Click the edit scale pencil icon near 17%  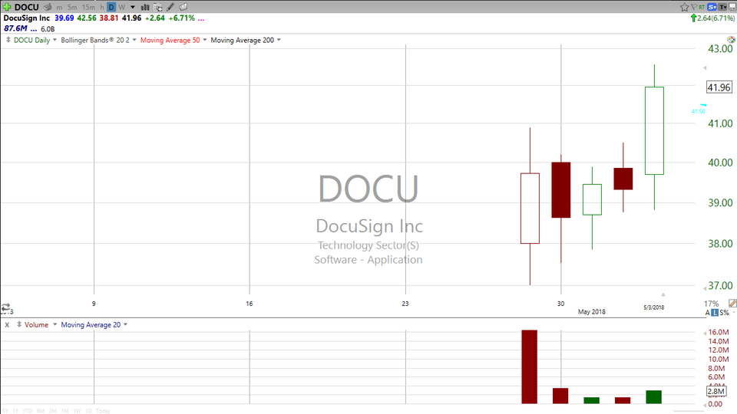point(732,304)
